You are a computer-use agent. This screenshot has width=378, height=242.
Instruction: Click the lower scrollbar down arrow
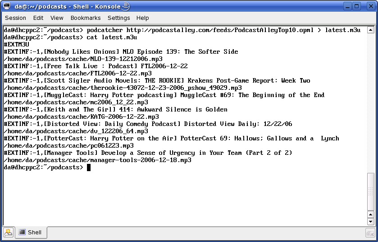(370, 221)
